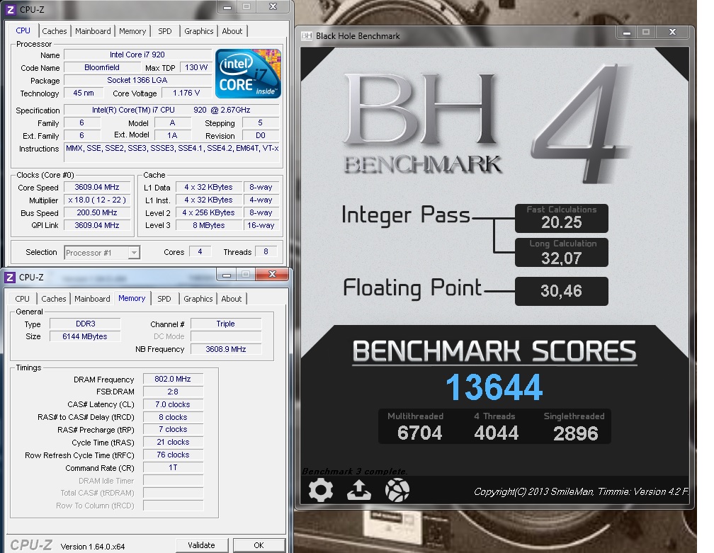Viewport: 714px width, 553px height.
Task: Click the Level 3 associativity '16-way'
Action: (261, 225)
